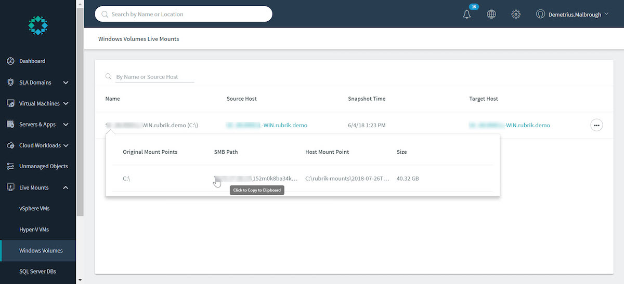Click magnifier icon in top search bar

pos(105,15)
